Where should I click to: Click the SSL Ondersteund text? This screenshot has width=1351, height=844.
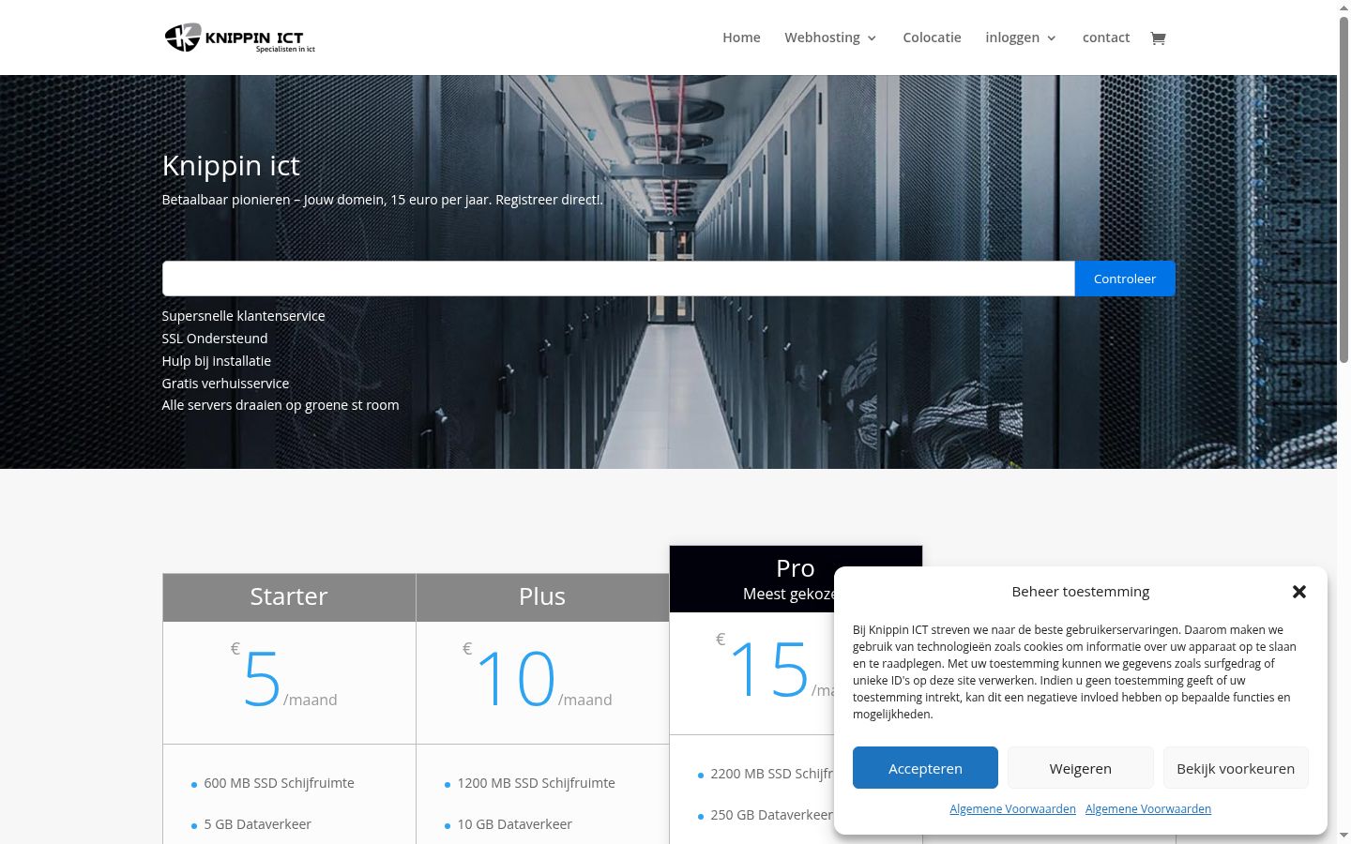click(x=215, y=339)
